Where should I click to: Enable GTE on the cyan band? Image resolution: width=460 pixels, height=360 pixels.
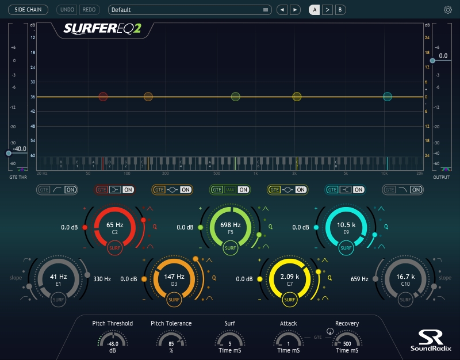pos(332,190)
